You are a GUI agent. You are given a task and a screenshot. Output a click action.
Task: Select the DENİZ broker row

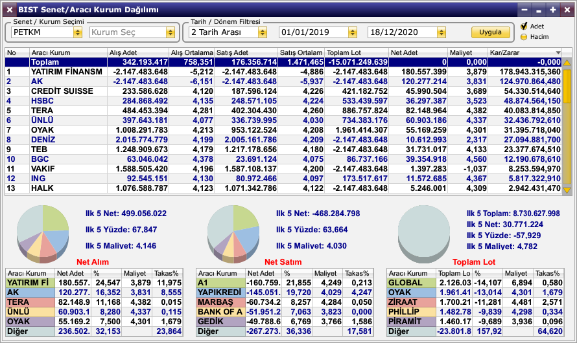point(283,140)
